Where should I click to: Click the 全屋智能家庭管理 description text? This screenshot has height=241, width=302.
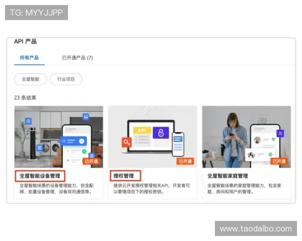click(x=244, y=189)
